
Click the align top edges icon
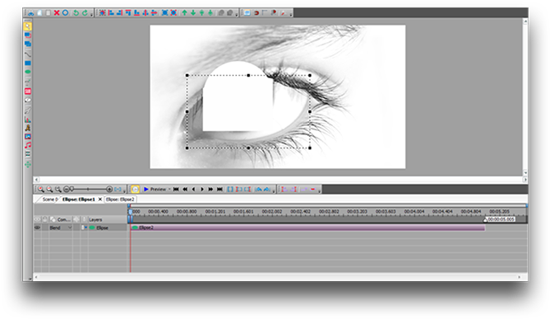(128, 13)
